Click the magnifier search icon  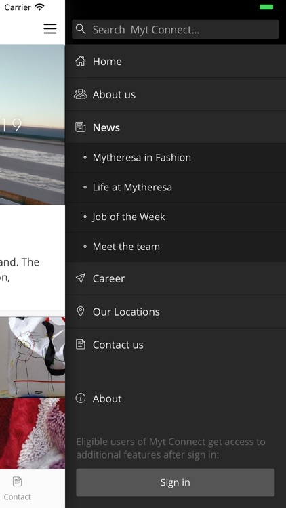click(x=81, y=29)
